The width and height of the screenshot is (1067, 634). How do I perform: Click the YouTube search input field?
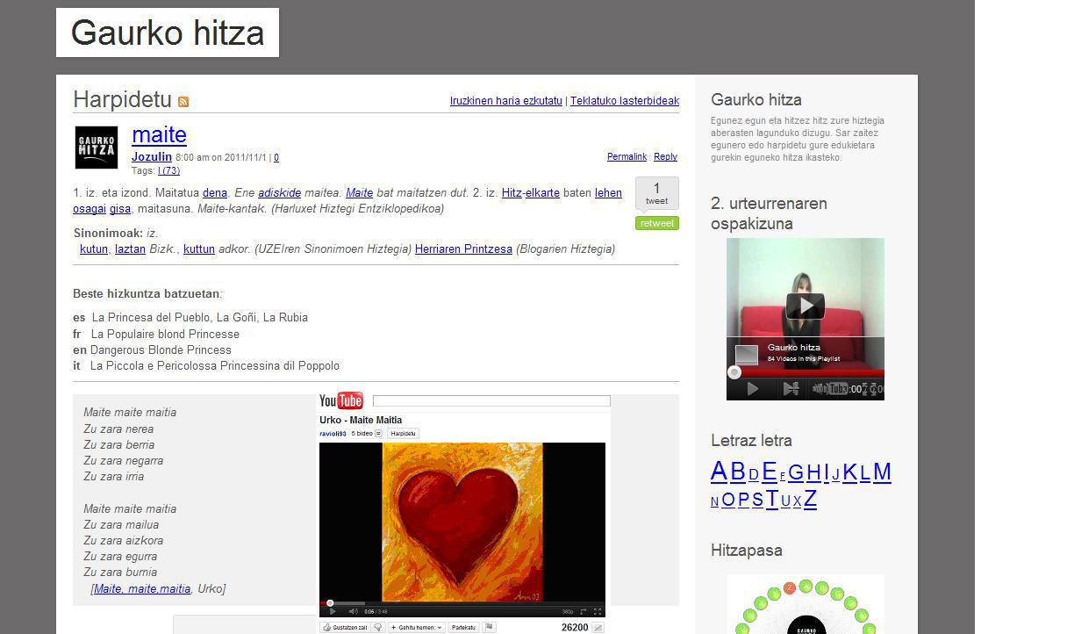point(491,401)
